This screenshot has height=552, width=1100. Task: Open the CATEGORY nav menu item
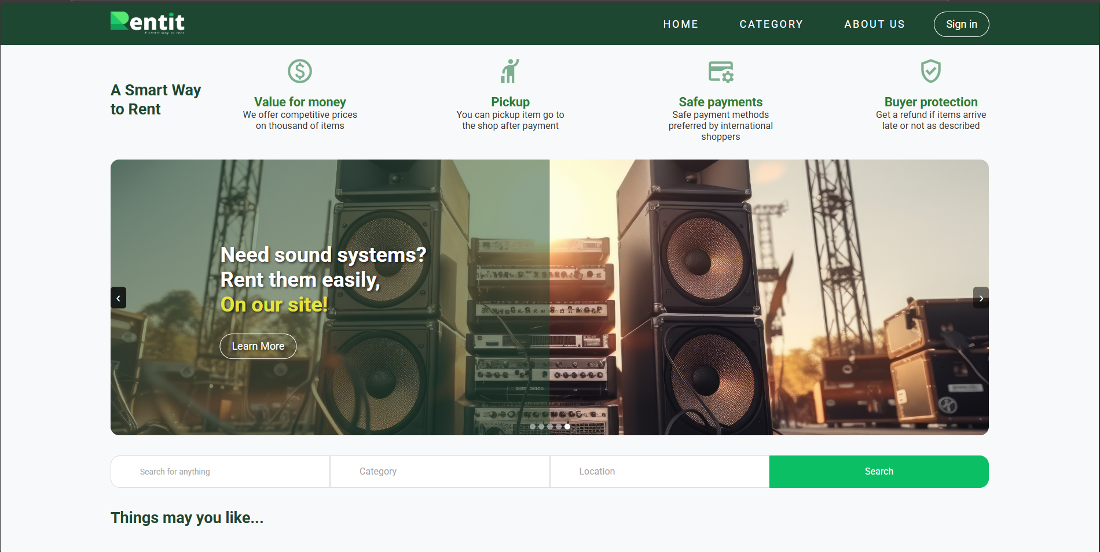point(771,24)
